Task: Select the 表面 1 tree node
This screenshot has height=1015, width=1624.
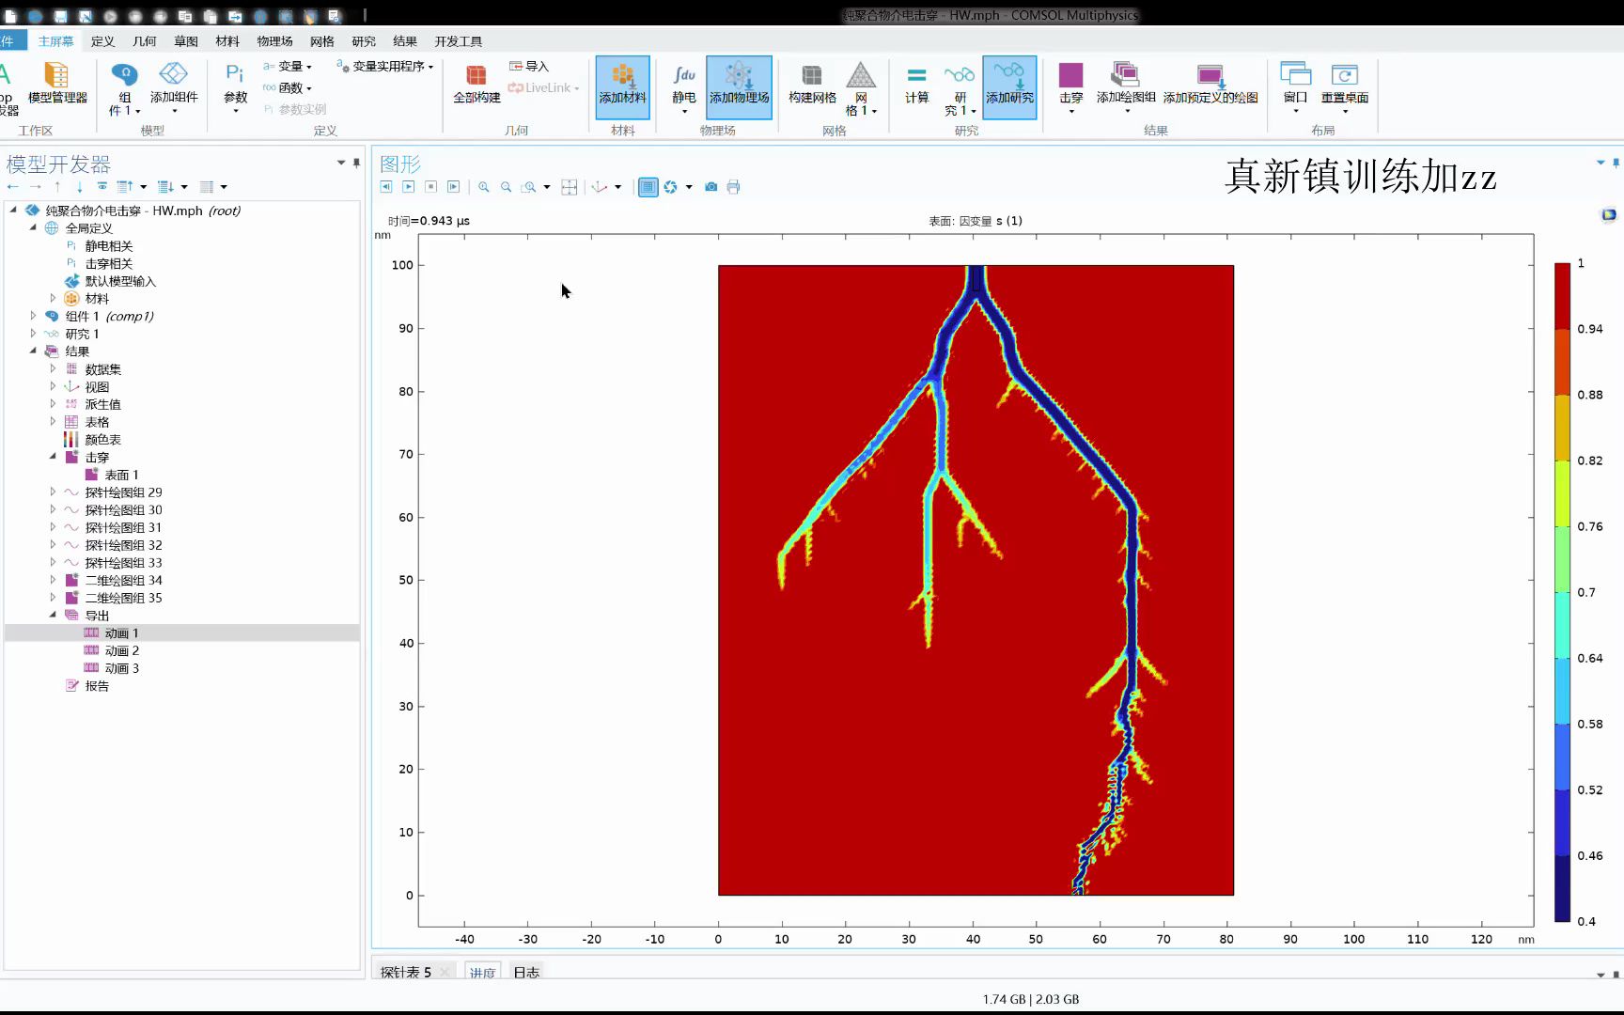Action: point(121,475)
